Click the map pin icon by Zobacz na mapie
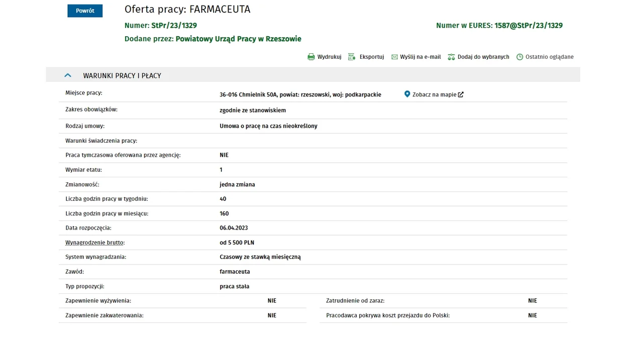The width and height of the screenshot is (633, 338). (x=407, y=94)
